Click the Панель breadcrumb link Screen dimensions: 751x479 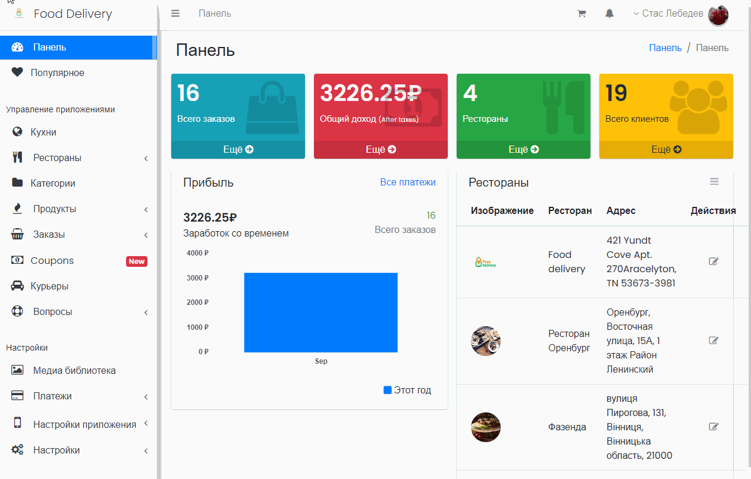(x=665, y=48)
